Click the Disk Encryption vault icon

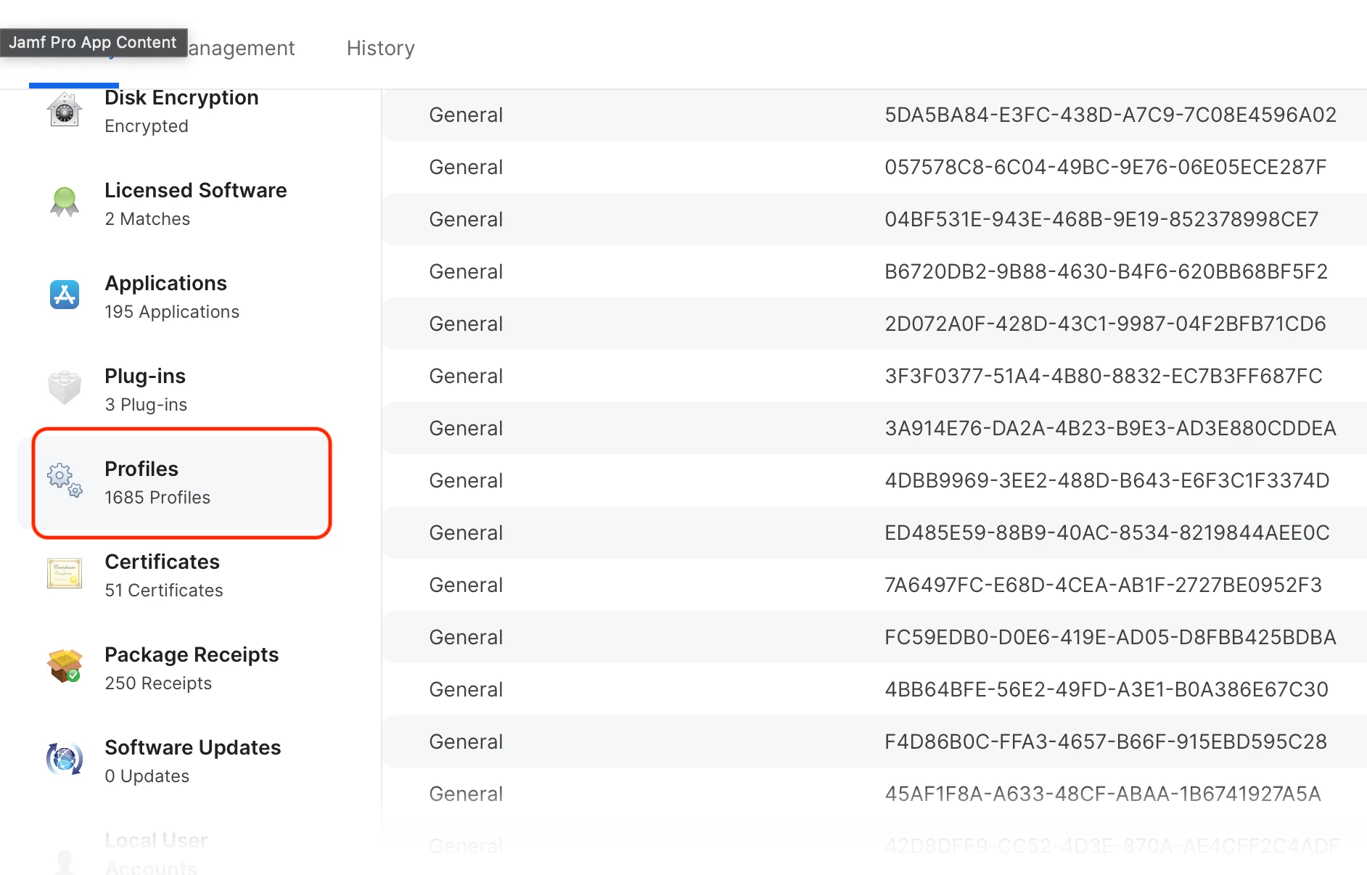tap(65, 110)
